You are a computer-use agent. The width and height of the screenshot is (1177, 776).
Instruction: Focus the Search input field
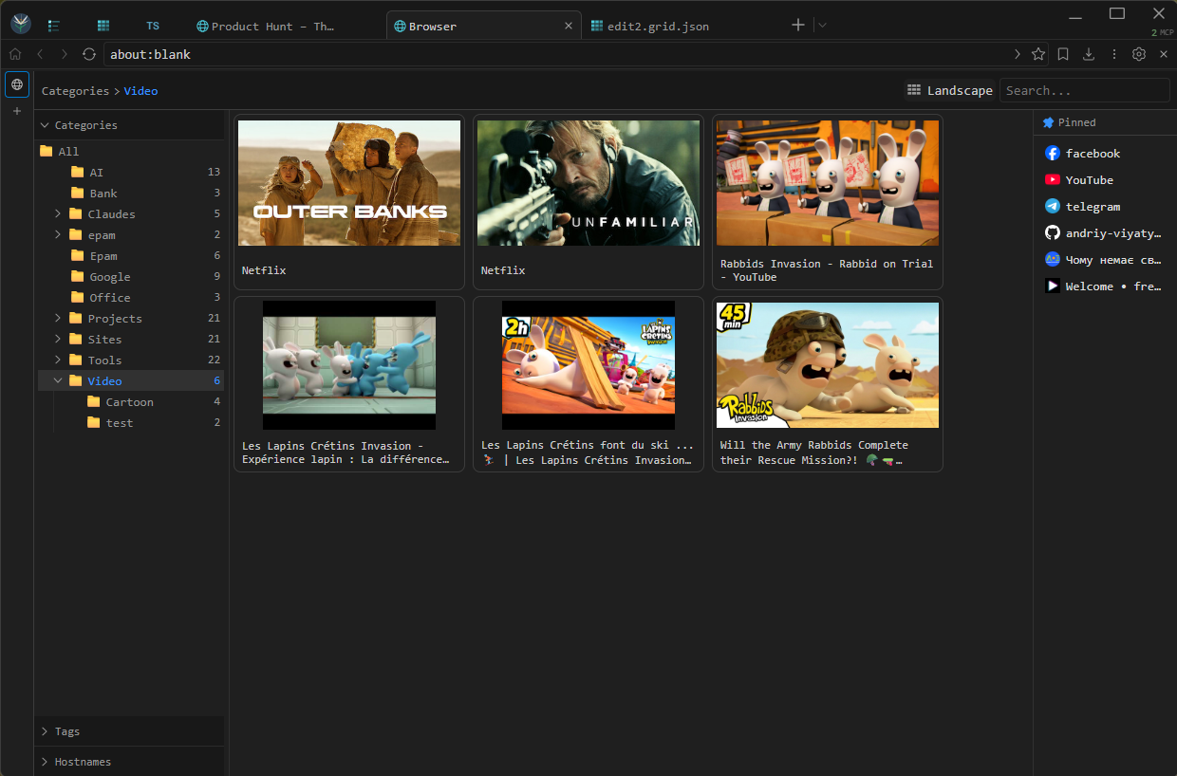tap(1084, 90)
